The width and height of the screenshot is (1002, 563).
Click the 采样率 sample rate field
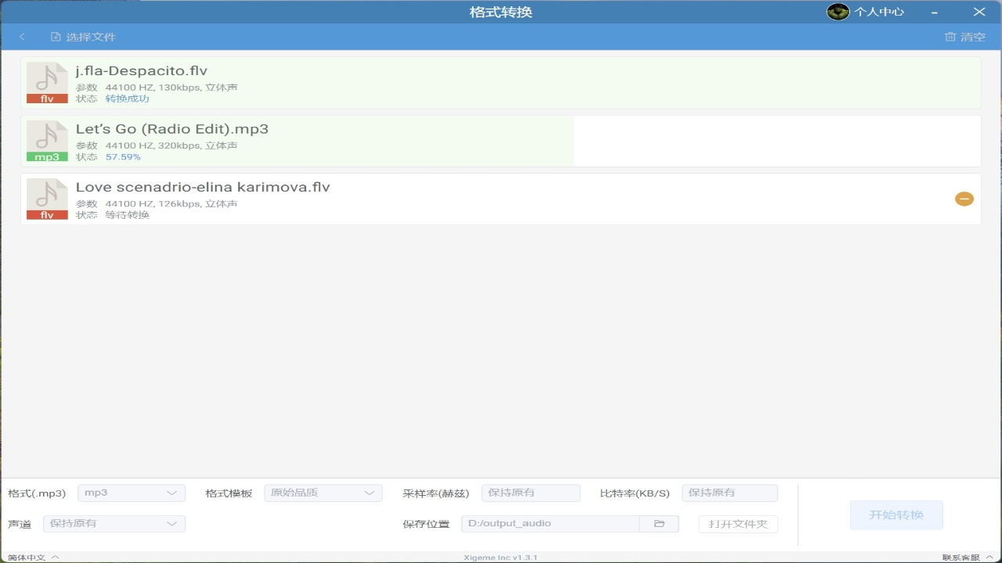pyautogui.click(x=530, y=493)
